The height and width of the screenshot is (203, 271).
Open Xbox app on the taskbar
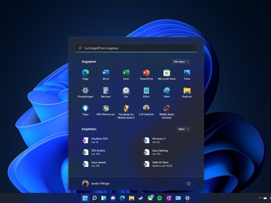(150, 198)
